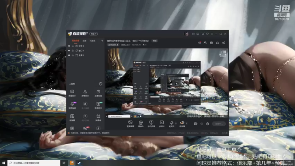This screenshot has height=166, width=295.
Task: Select the 文本 3 source row
Action: [86, 46]
